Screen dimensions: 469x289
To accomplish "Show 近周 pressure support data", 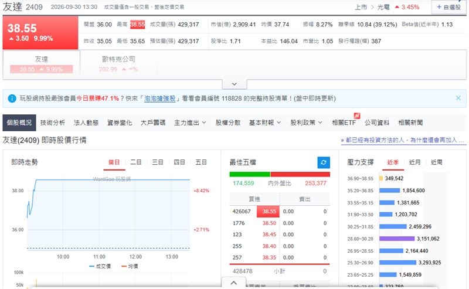I will 436,162.
